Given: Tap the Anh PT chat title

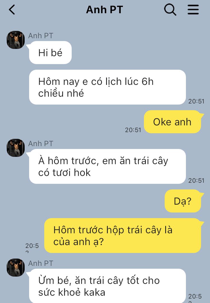Looking at the screenshot, I should 104,10.
